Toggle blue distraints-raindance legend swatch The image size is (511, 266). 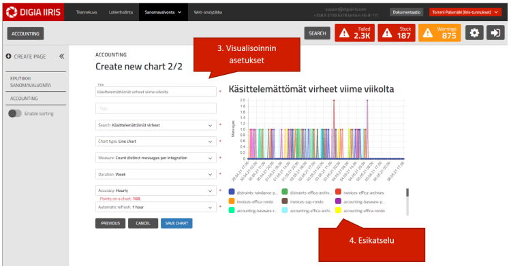(232, 192)
